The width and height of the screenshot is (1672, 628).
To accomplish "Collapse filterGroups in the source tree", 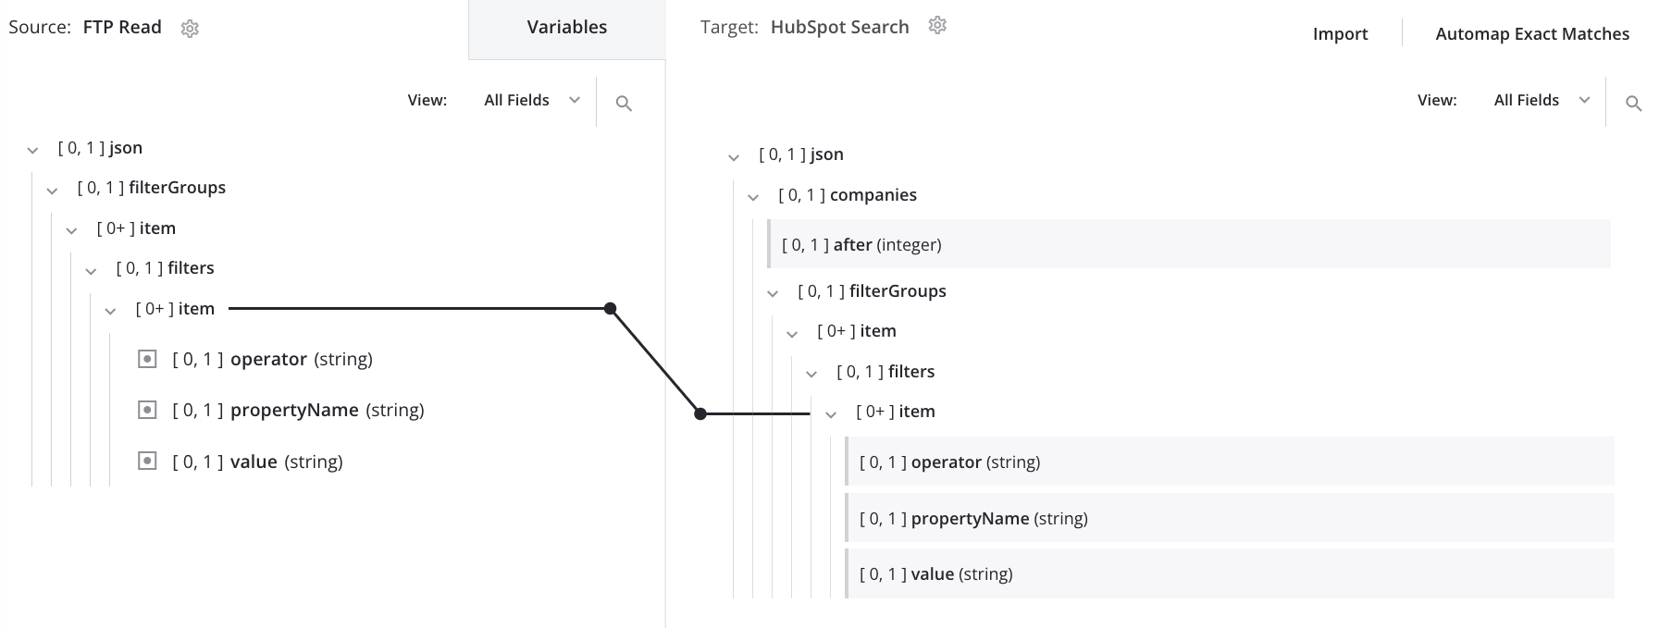I will [x=52, y=188].
